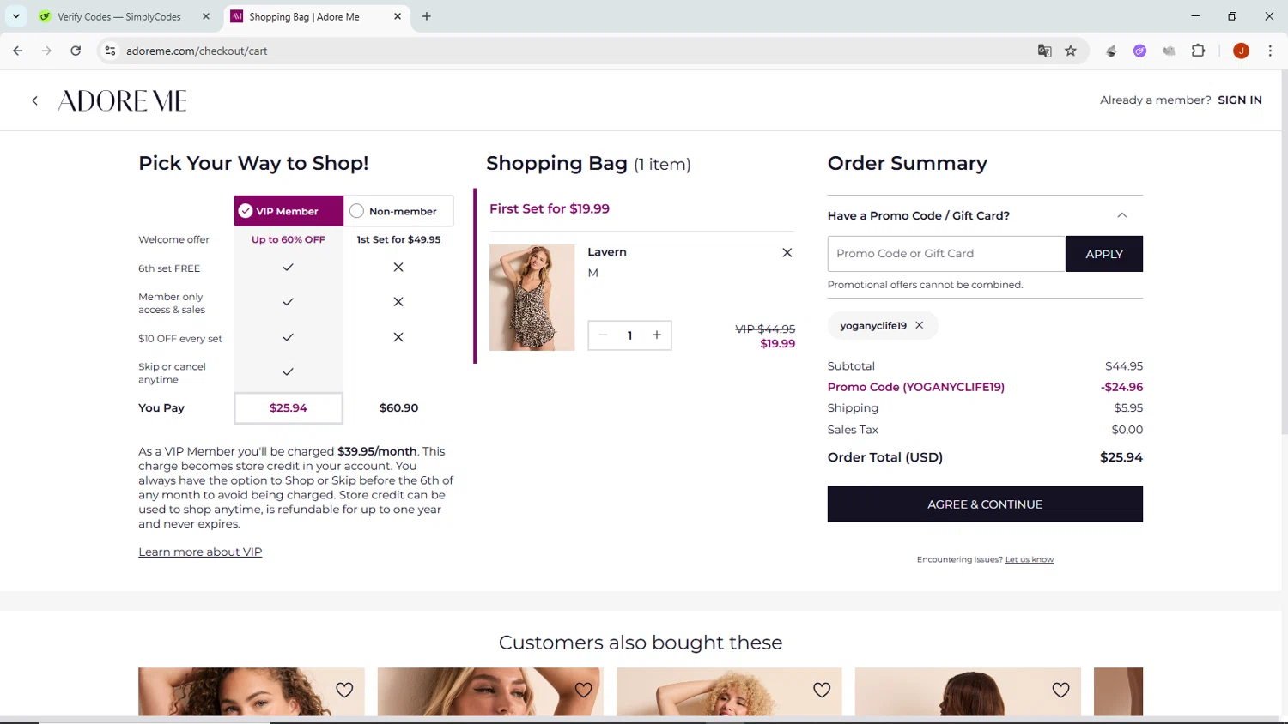
Task: Focus the Promo Code or Gift Card field
Action: 946,254
